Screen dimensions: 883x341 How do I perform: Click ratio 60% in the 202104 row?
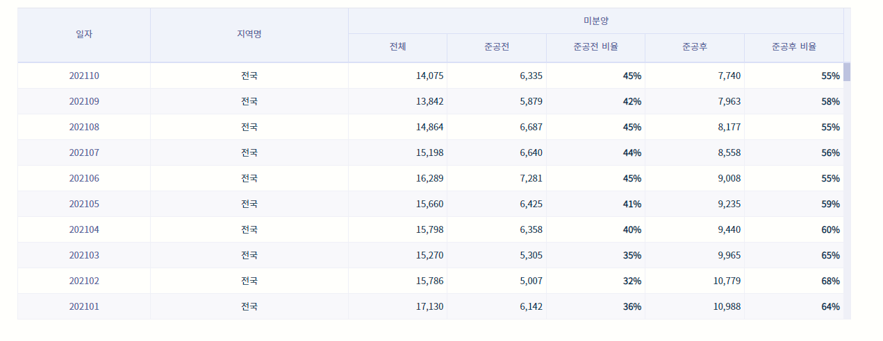click(831, 229)
